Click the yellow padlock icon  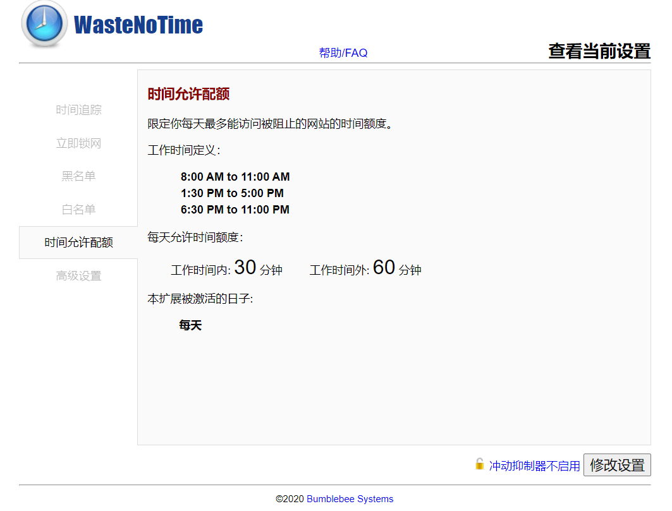[480, 464]
